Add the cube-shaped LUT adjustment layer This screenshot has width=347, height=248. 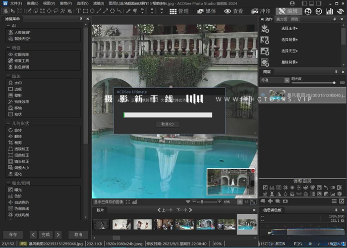[340, 194]
